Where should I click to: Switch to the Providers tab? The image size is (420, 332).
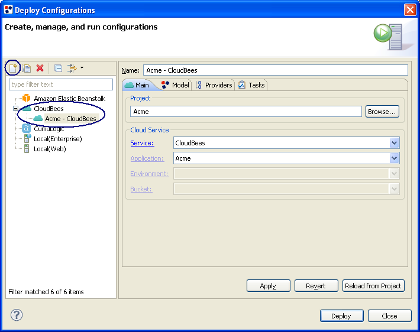coord(214,85)
